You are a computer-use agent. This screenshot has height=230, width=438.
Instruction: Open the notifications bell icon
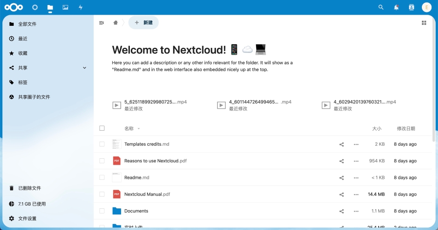[x=396, y=7]
